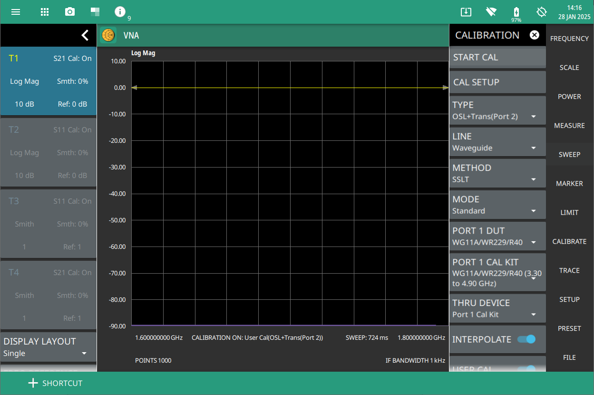Viewport: 594px width, 395px height.
Task: Capture a screenshot with the camera icon
Action: [x=70, y=12]
